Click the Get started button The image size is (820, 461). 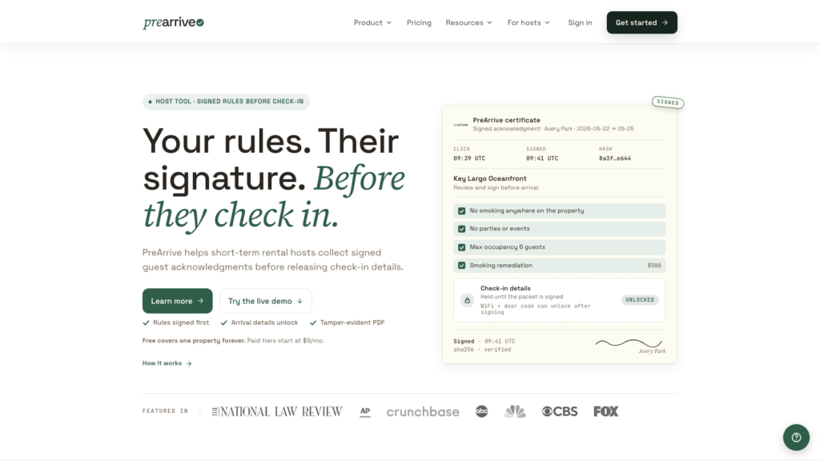tap(641, 22)
